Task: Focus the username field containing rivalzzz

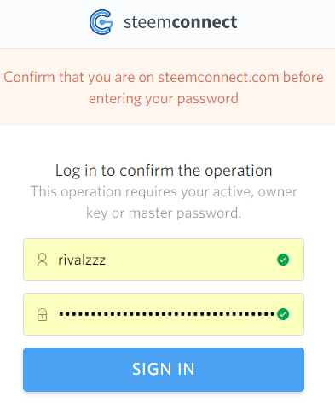Action: [x=164, y=260]
